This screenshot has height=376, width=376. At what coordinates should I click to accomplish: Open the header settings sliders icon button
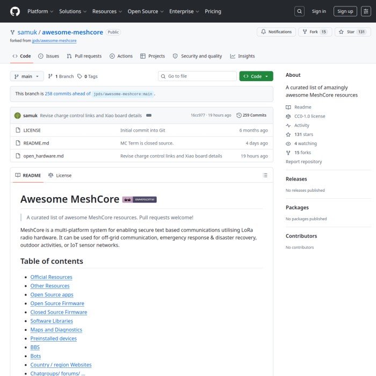(x=366, y=11)
